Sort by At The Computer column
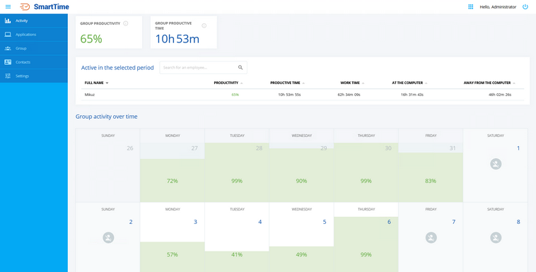536x272 pixels. 409,83
